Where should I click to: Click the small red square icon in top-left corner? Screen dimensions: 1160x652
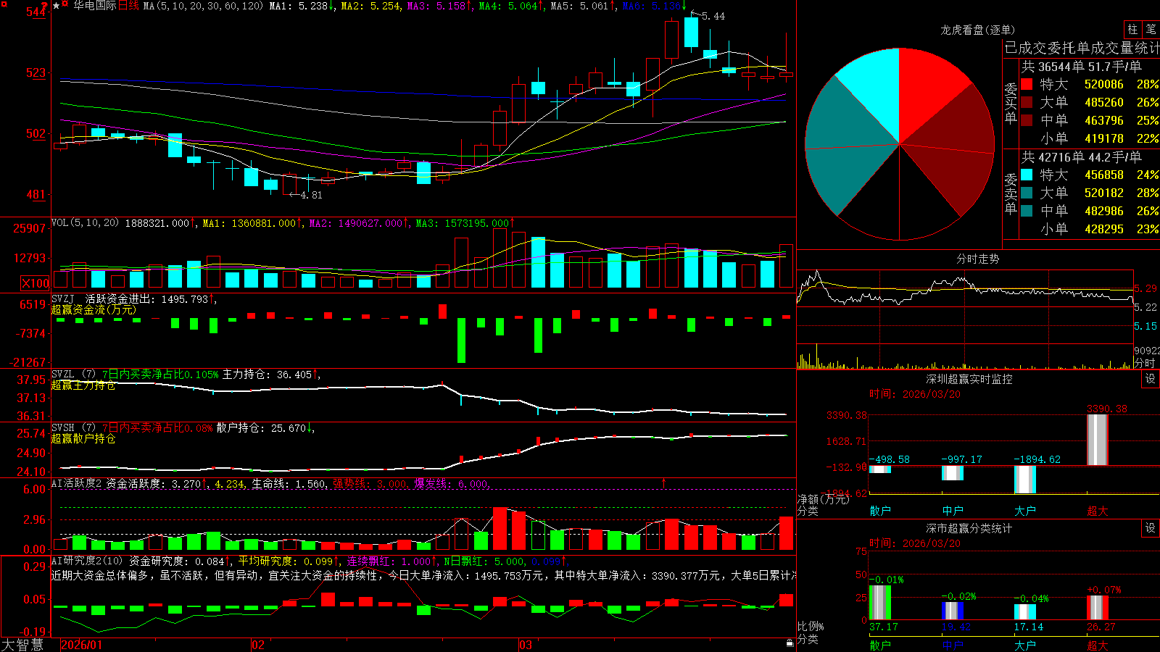tap(4, 4)
